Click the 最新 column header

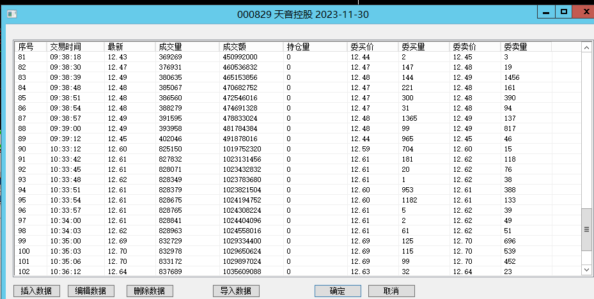click(130, 47)
